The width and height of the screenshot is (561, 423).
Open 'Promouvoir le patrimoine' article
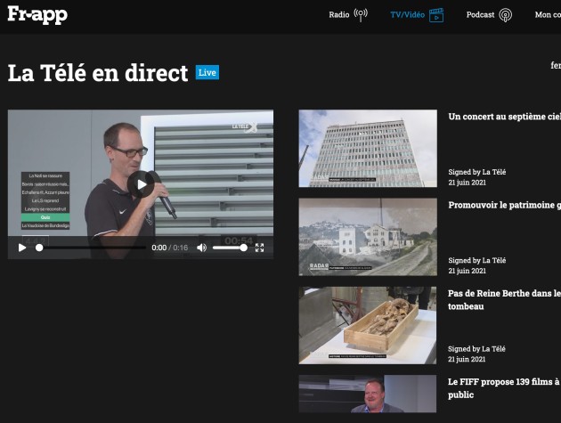(505, 205)
